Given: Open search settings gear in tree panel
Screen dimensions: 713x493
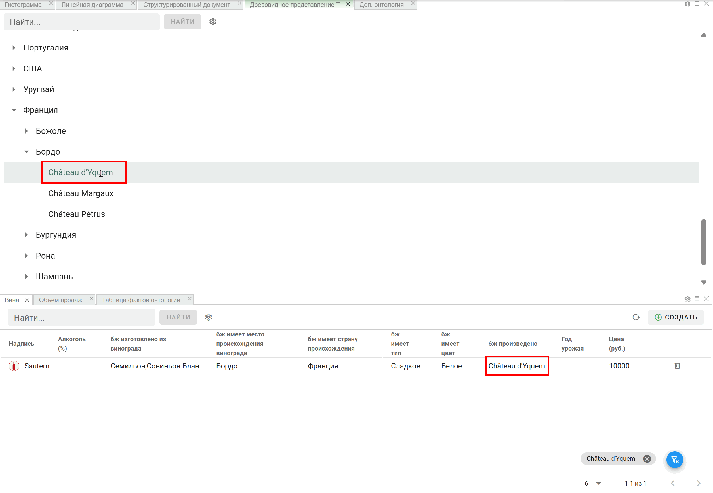Looking at the screenshot, I should (x=213, y=22).
